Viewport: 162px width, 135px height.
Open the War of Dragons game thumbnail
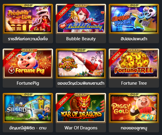click(x=81, y=108)
